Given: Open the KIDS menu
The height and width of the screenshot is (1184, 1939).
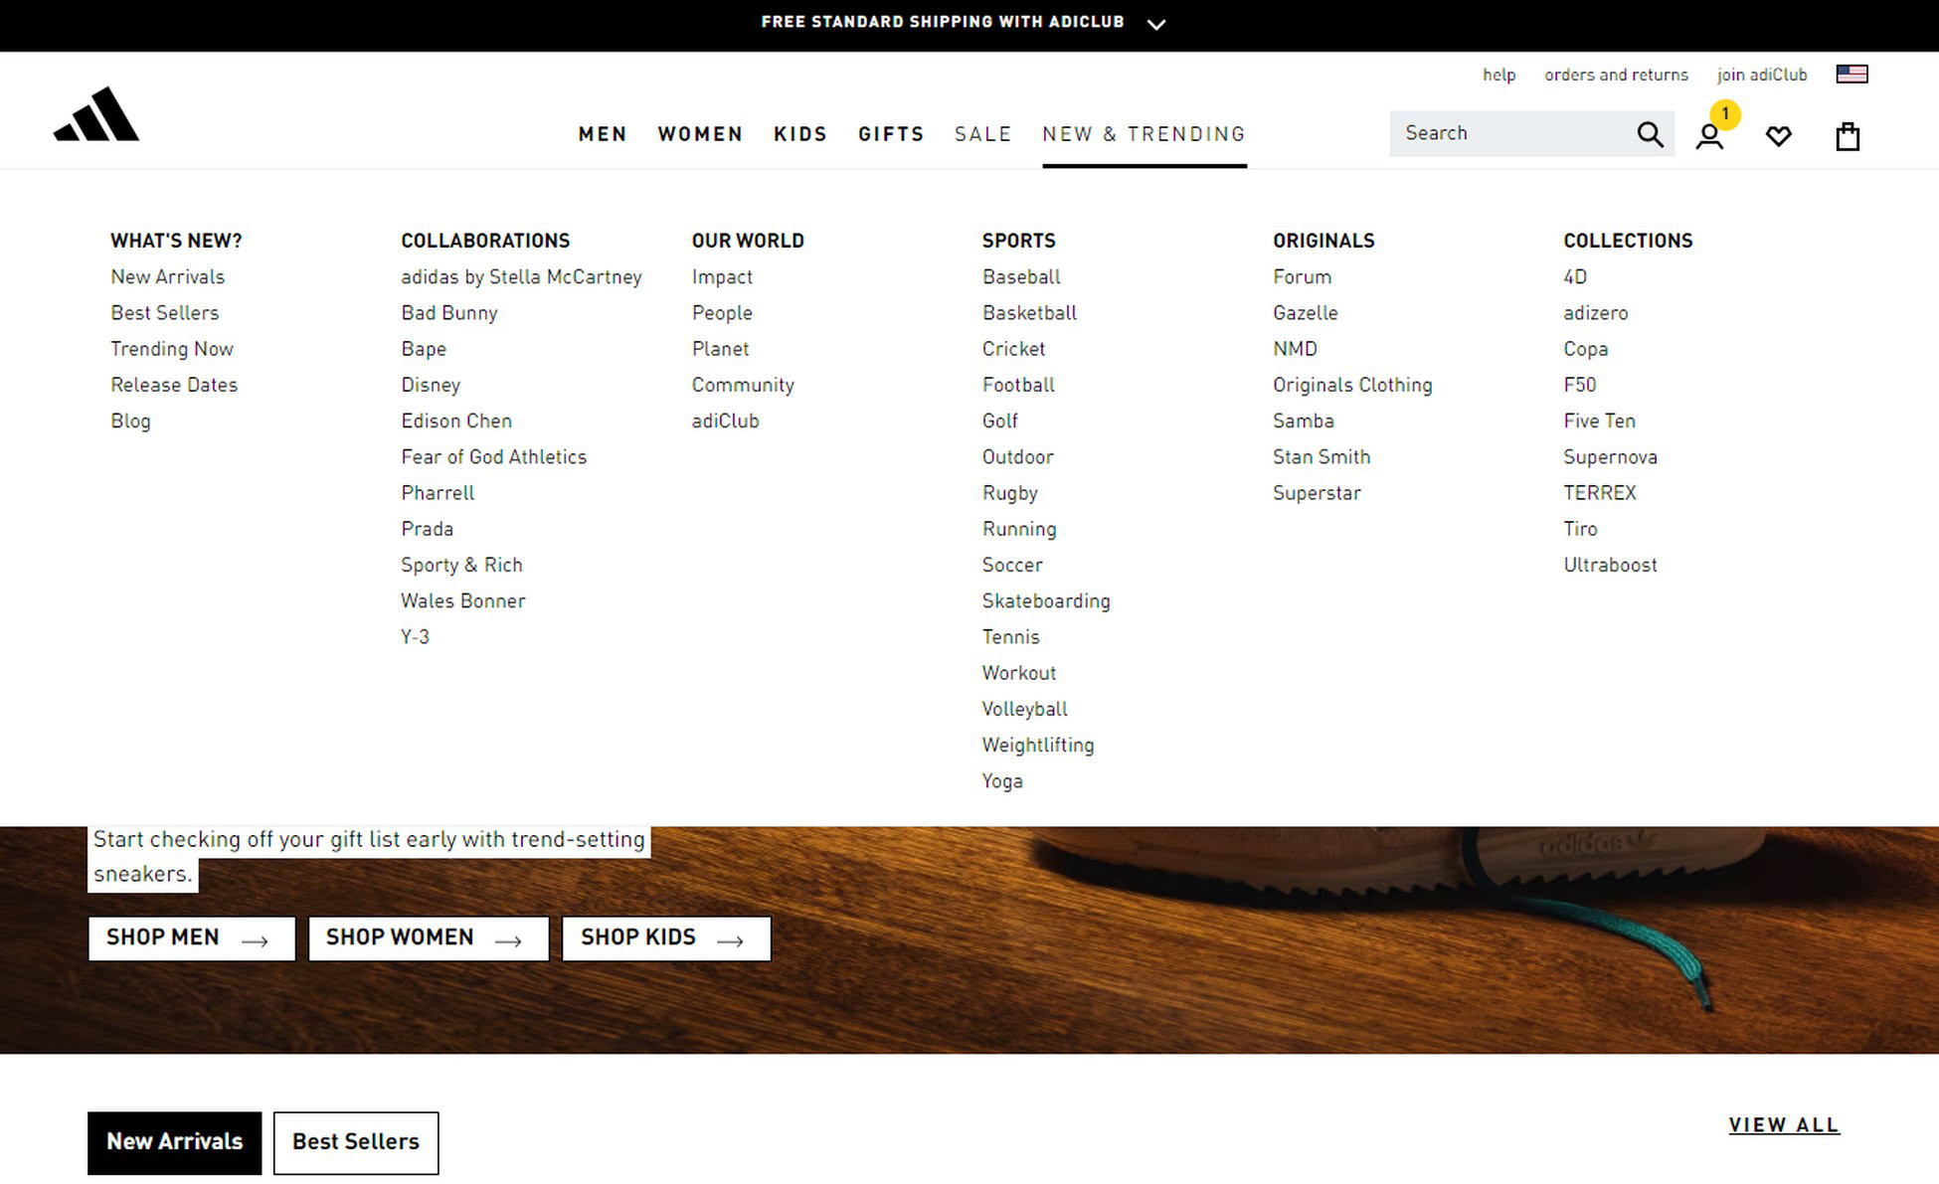Looking at the screenshot, I should click(x=800, y=134).
